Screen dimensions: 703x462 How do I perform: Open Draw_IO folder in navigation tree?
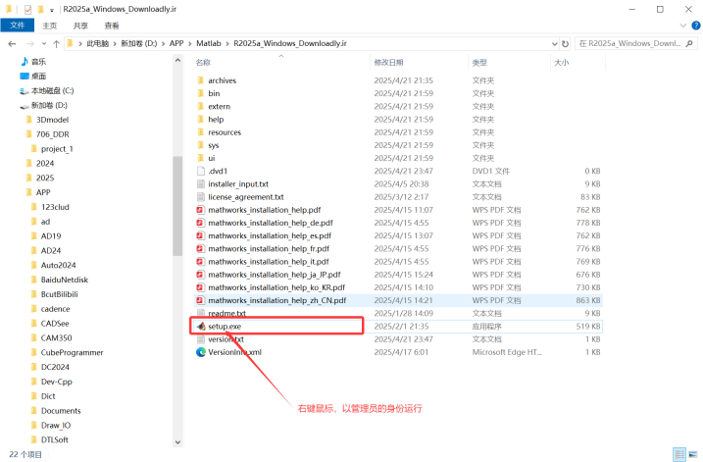point(56,426)
